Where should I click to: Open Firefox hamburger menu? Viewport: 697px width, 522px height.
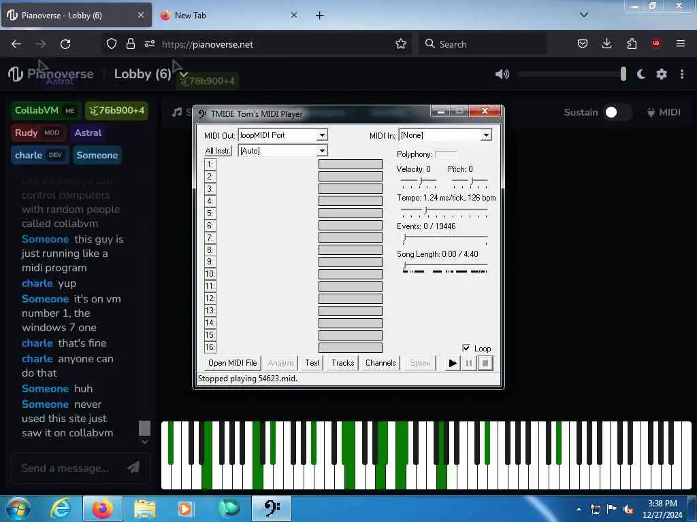click(x=681, y=43)
